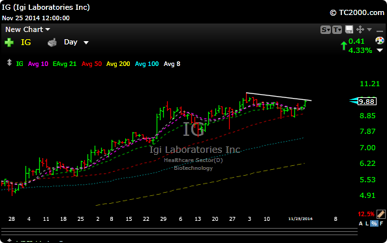Open the color palette icon
Image resolution: width=387 pixels, height=243 pixels.
tap(380, 40)
